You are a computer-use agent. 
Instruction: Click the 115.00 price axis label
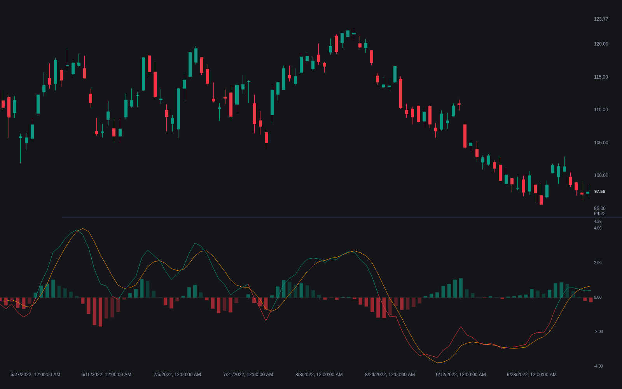[x=601, y=77]
